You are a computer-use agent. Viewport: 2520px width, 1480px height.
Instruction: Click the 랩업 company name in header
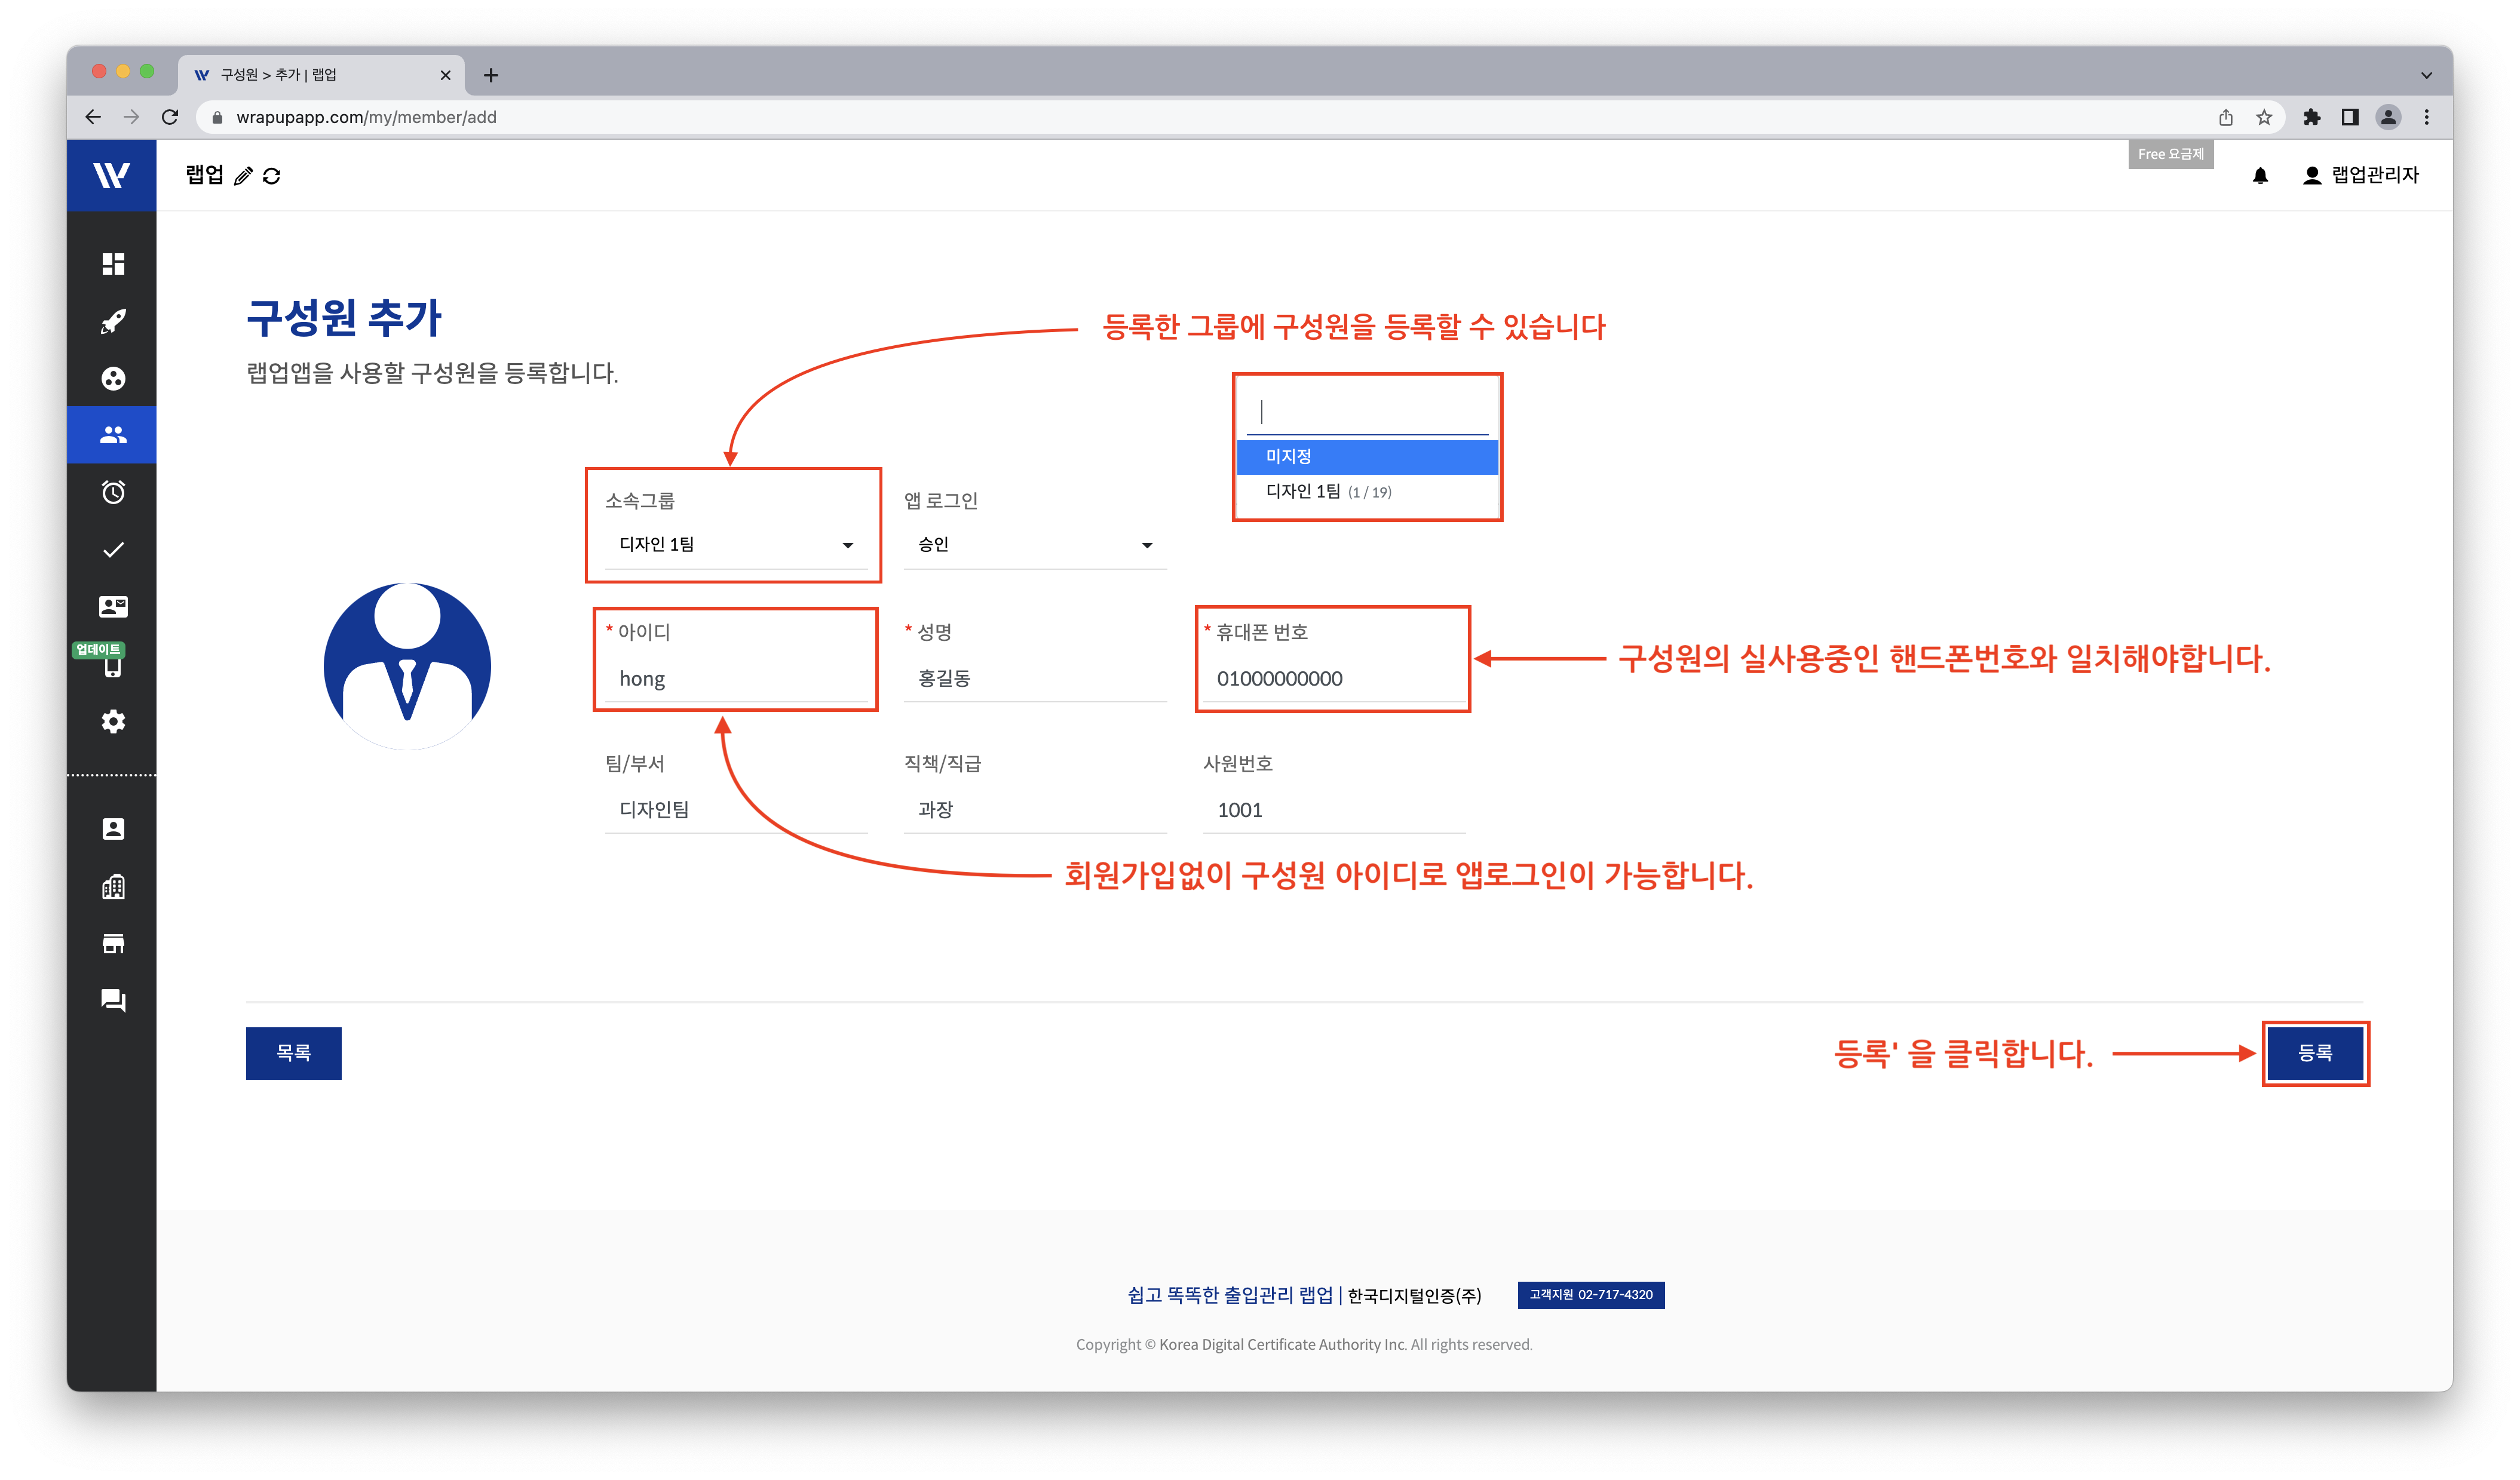coord(205,175)
